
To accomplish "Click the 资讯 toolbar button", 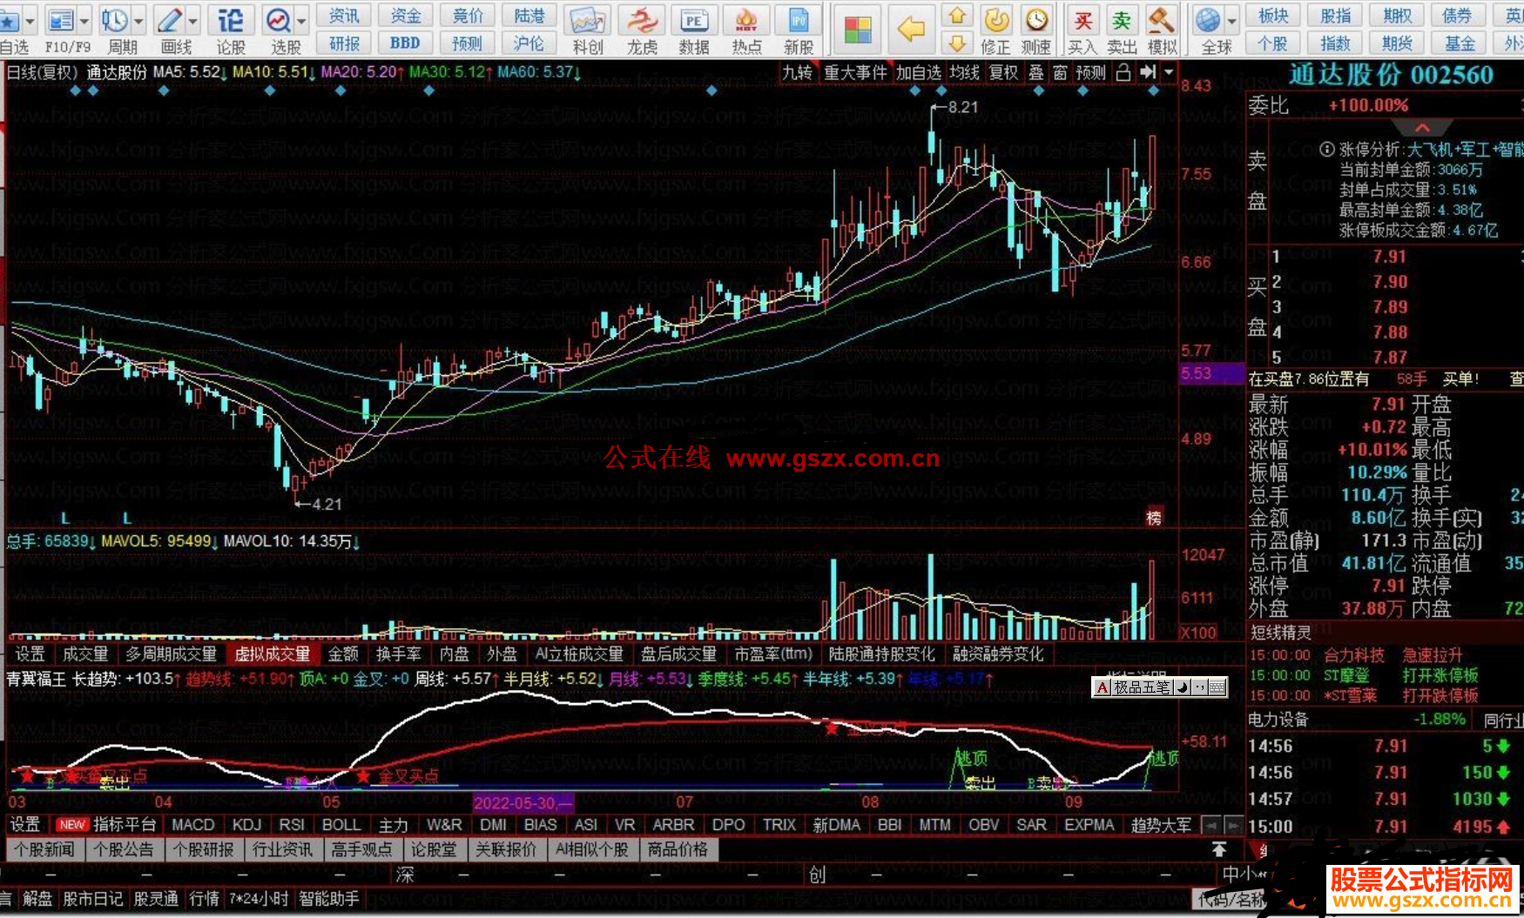I will 344,17.
